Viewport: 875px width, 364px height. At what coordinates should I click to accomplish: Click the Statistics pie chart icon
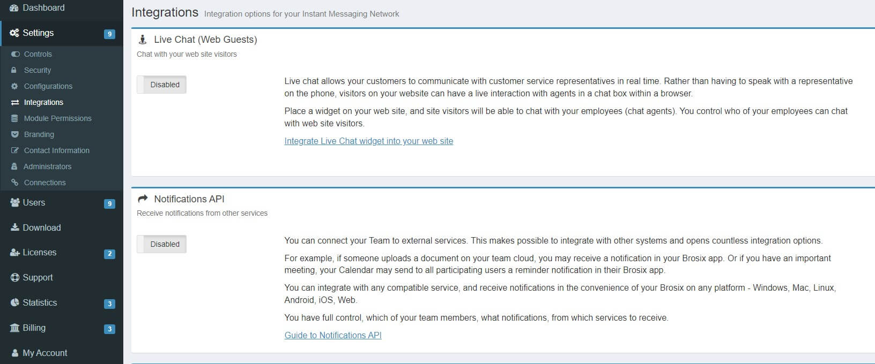click(14, 303)
